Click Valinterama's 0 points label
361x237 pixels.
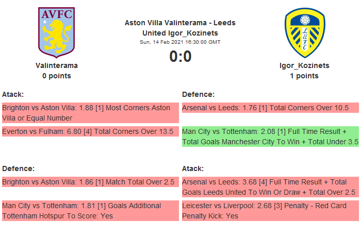[57, 76]
